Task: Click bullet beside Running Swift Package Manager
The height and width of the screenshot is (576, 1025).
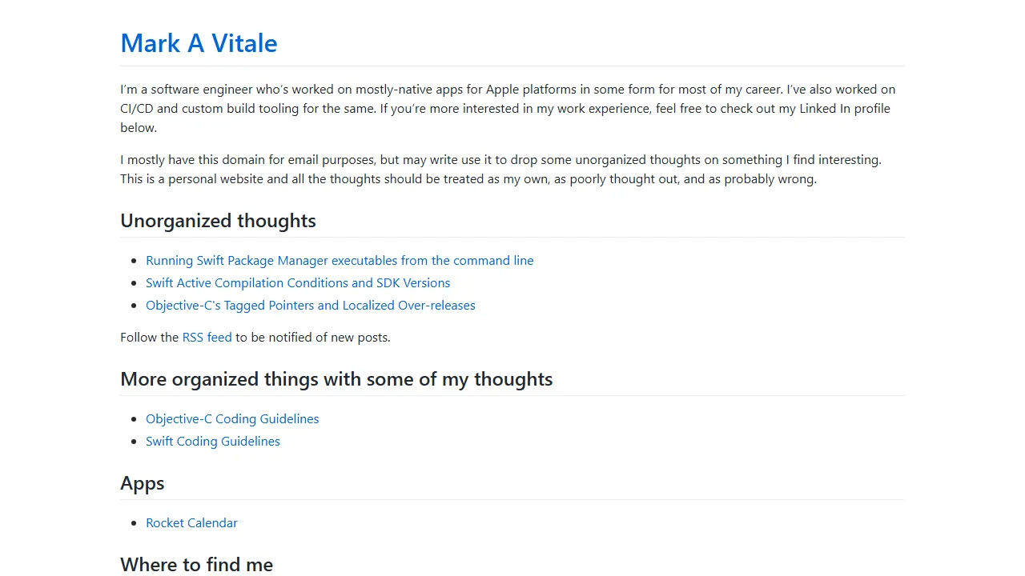Action: coord(135,261)
